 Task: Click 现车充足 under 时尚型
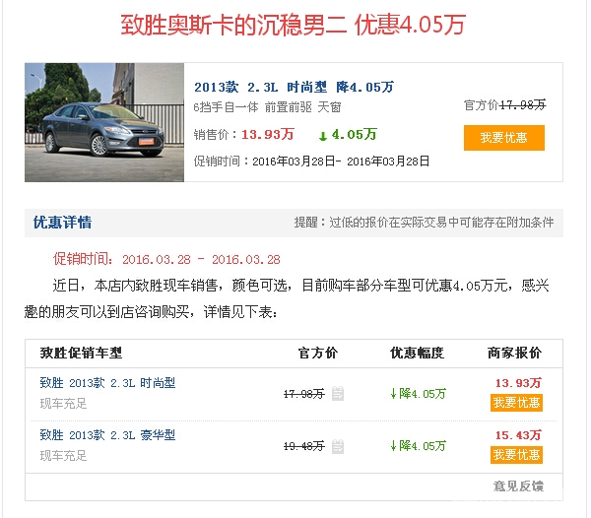[63, 404]
